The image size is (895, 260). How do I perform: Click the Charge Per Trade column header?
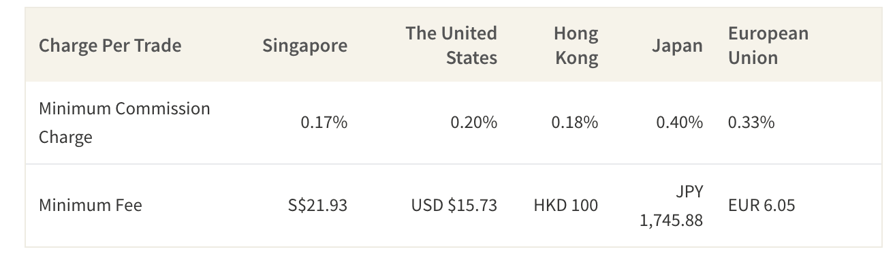point(110,46)
